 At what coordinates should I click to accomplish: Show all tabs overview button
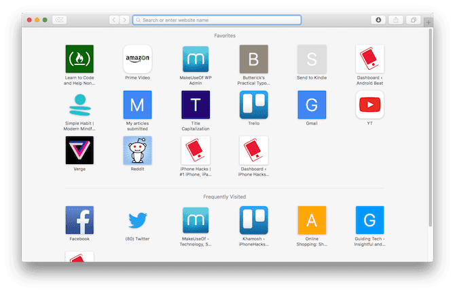413,20
